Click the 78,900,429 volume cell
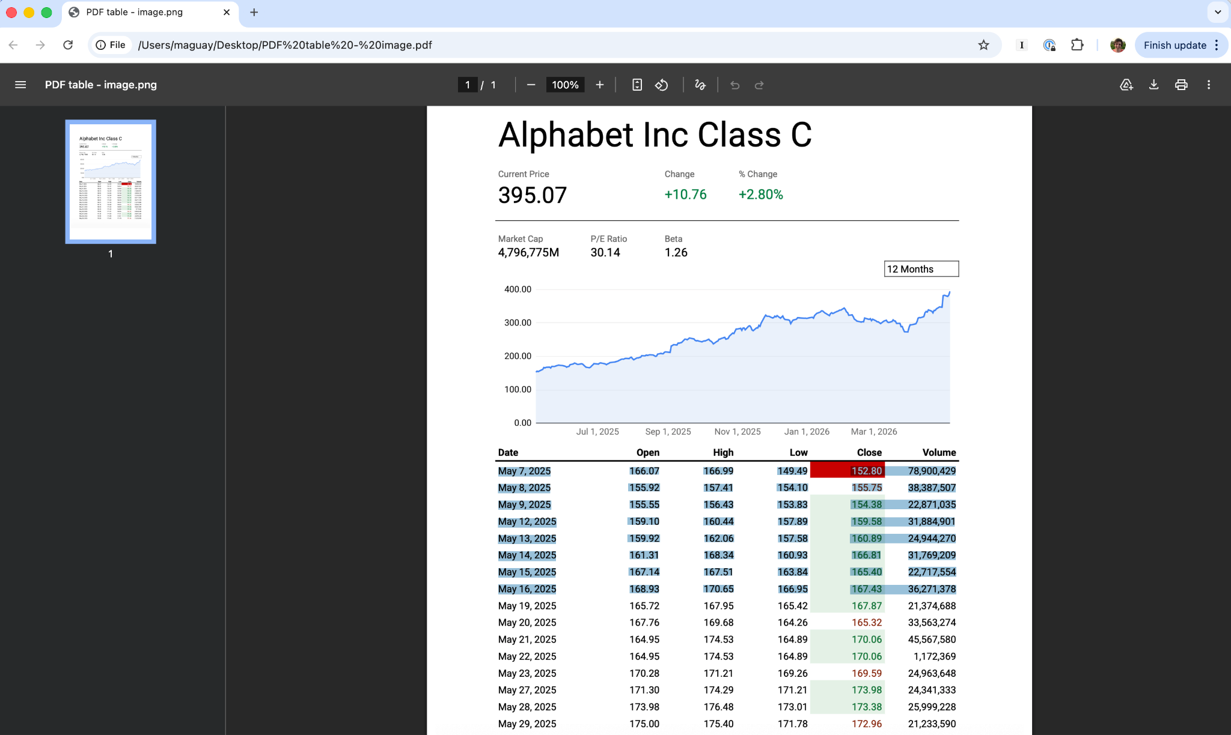Screen dimensions: 1231x735 point(932,471)
